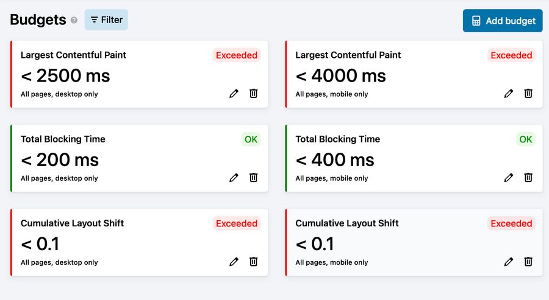Delete the desktop Largest Contentful Paint budget
Image resolution: width=549 pixels, height=300 pixels.
click(x=254, y=94)
